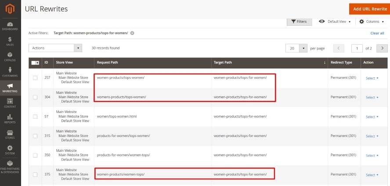Open the Reports sidebar menu
This screenshot has width=390, height=186.
(x=10, y=119)
